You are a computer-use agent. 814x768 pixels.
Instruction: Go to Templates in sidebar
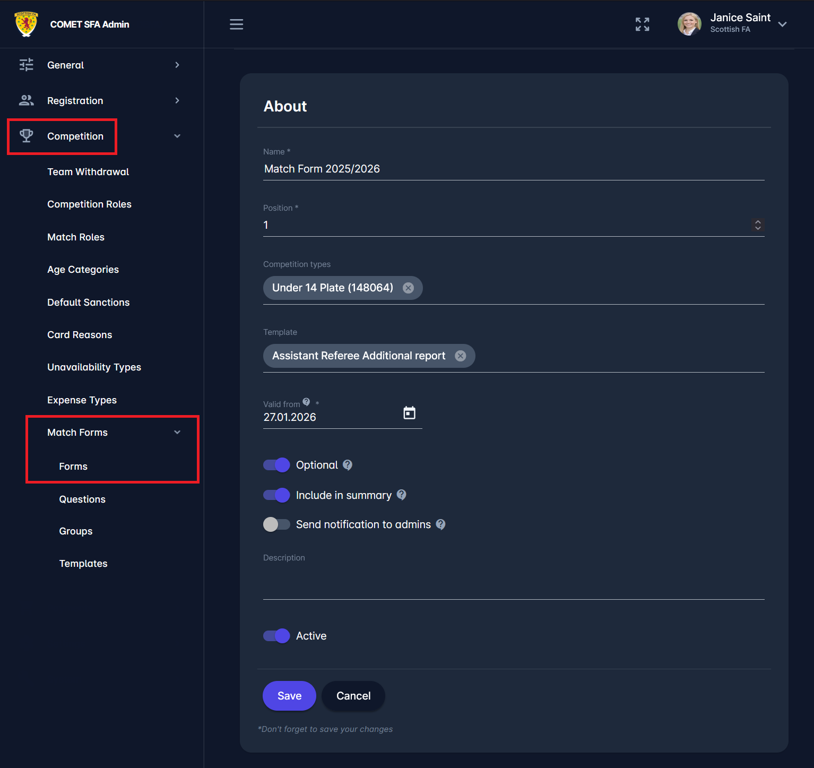[x=83, y=564]
